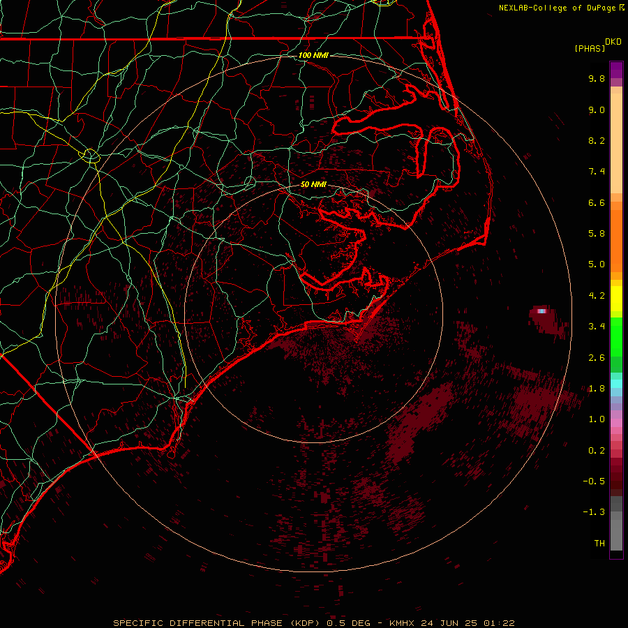Image resolution: width=628 pixels, height=628 pixels.
Task: Select the -1.3 legend value
Action: click(594, 512)
